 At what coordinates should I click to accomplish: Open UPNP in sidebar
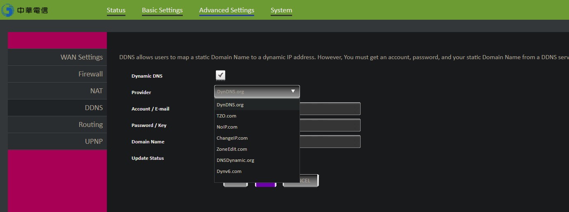[57, 141]
